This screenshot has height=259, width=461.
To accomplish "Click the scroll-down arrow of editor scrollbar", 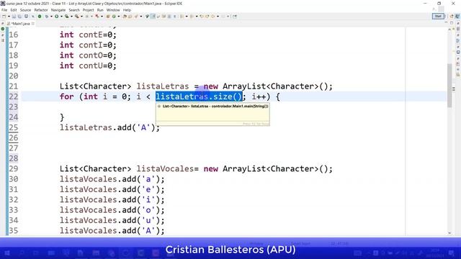I will [x=449, y=233].
